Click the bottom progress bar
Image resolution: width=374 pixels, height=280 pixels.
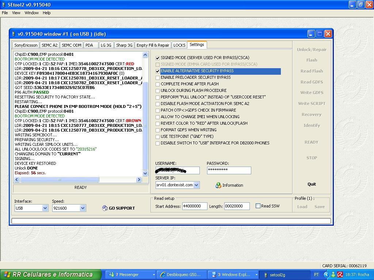point(171,221)
